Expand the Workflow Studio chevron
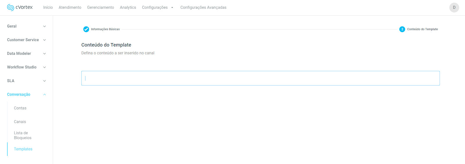 pyautogui.click(x=44, y=67)
